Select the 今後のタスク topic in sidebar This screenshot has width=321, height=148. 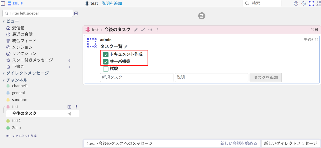point(24,113)
